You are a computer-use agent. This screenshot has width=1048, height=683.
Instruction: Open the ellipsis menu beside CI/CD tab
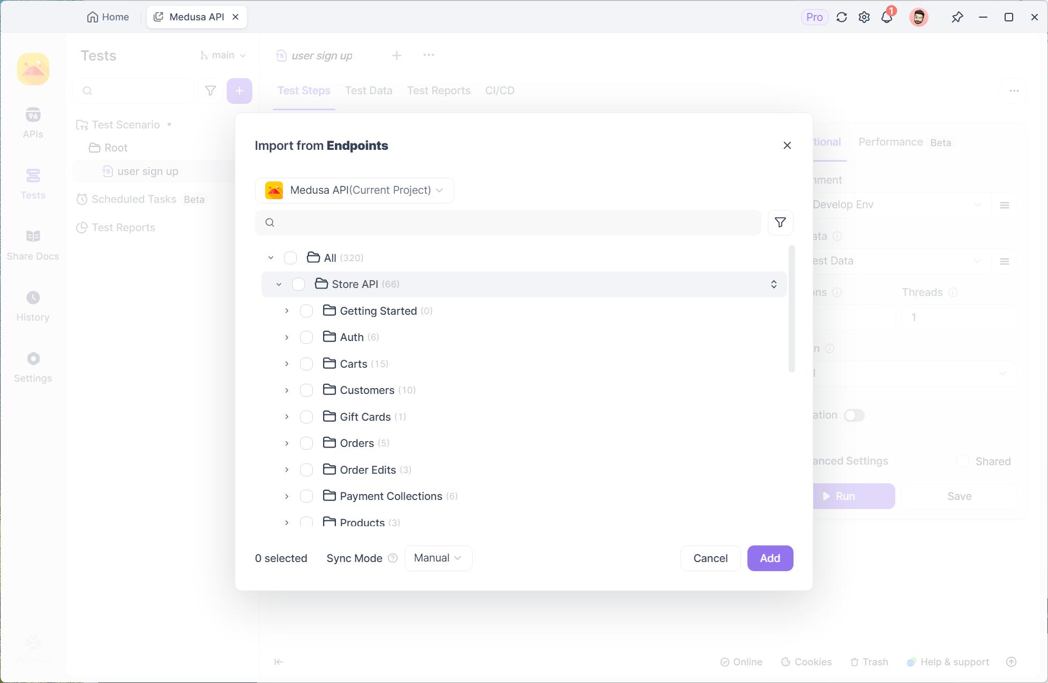point(1014,91)
